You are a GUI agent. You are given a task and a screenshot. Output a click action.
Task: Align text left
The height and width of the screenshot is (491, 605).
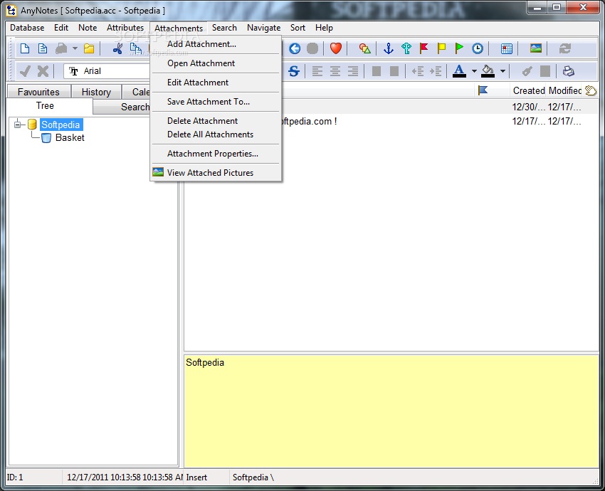coord(317,71)
